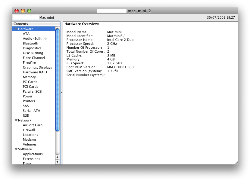Show Memory details in sidebar

29,77
